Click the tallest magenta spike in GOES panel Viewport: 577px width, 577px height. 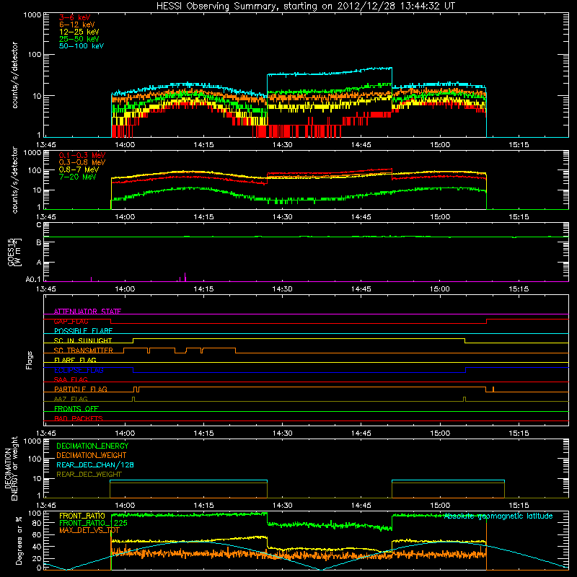point(185,277)
